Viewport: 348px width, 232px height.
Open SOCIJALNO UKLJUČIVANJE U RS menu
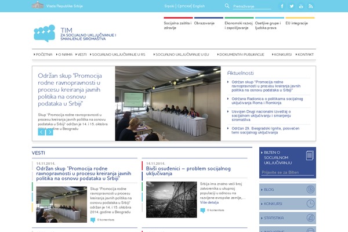point(118,55)
